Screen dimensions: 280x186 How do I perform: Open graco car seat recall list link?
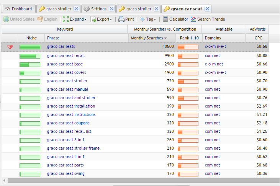pos(69,132)
